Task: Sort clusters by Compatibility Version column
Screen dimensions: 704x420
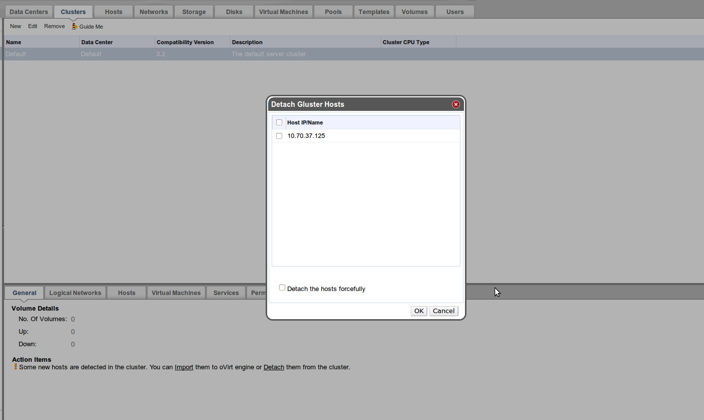Action: pyautogui.click(x=185, y=42)
